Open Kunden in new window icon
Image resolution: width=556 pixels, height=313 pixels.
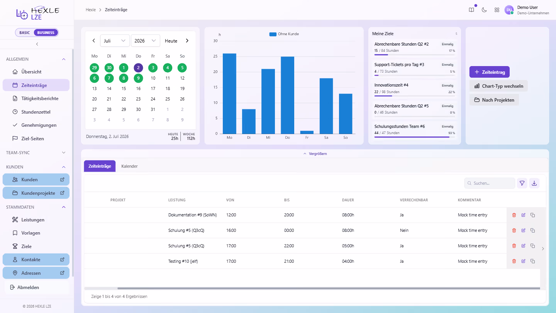point(62,180)
